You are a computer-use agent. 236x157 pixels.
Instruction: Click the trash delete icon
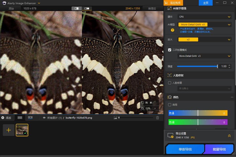point(157,118)
